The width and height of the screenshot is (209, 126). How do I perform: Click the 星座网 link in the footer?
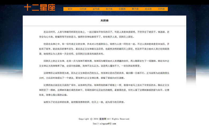[103, 119]
